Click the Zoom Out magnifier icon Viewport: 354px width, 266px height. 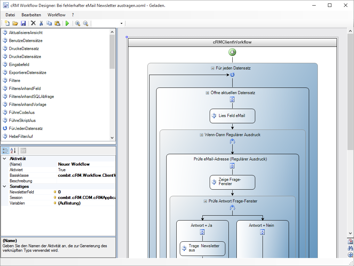click(85, 23)
